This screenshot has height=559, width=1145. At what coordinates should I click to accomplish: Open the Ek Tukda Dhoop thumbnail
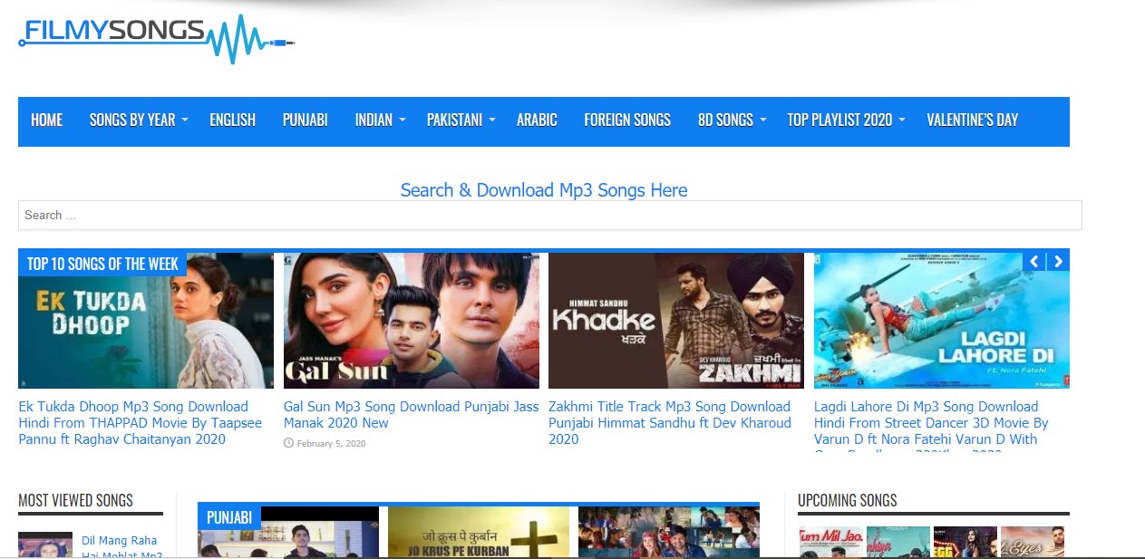click(146, 321)
